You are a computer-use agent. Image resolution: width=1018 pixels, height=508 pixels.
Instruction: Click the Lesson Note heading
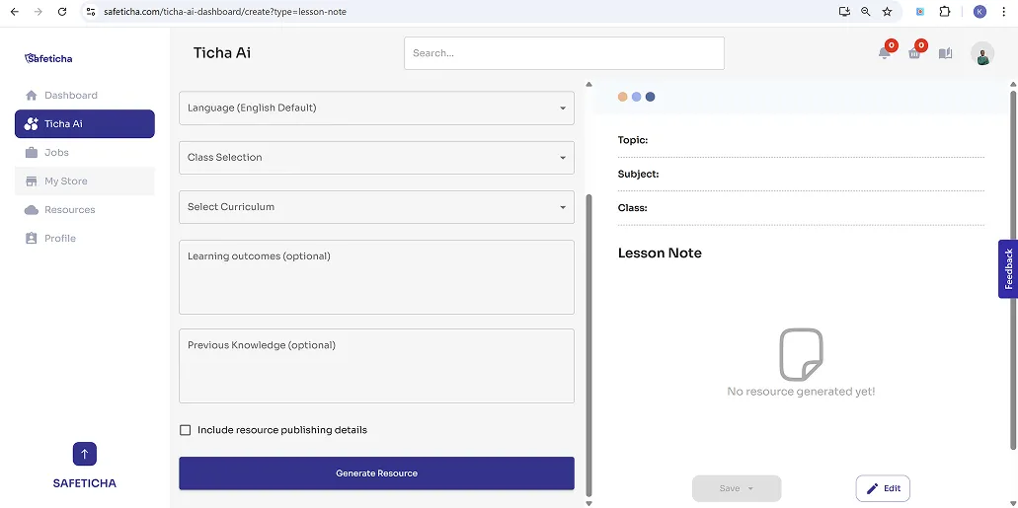tap(660, 254)
